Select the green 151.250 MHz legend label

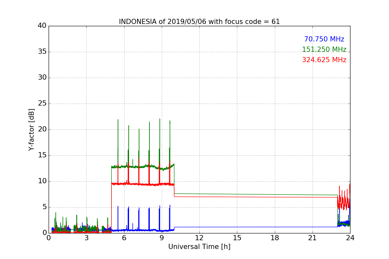coord(324,50)
